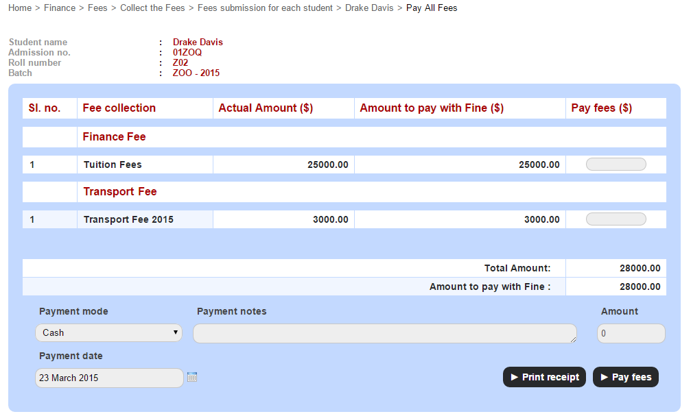Image resolution: width=691 pixels, height=414 pixels.
Task: Click the Print receipt button
Action: (x=544, y=378)
